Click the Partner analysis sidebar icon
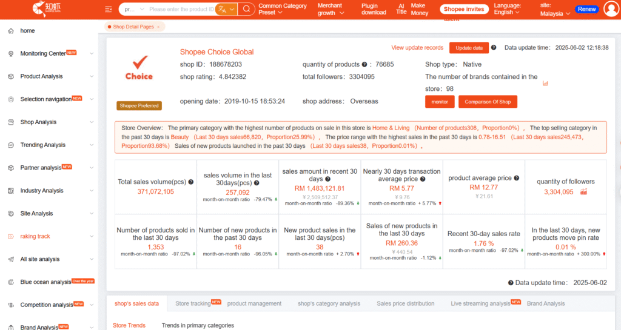621x330 pixels. 11,168
